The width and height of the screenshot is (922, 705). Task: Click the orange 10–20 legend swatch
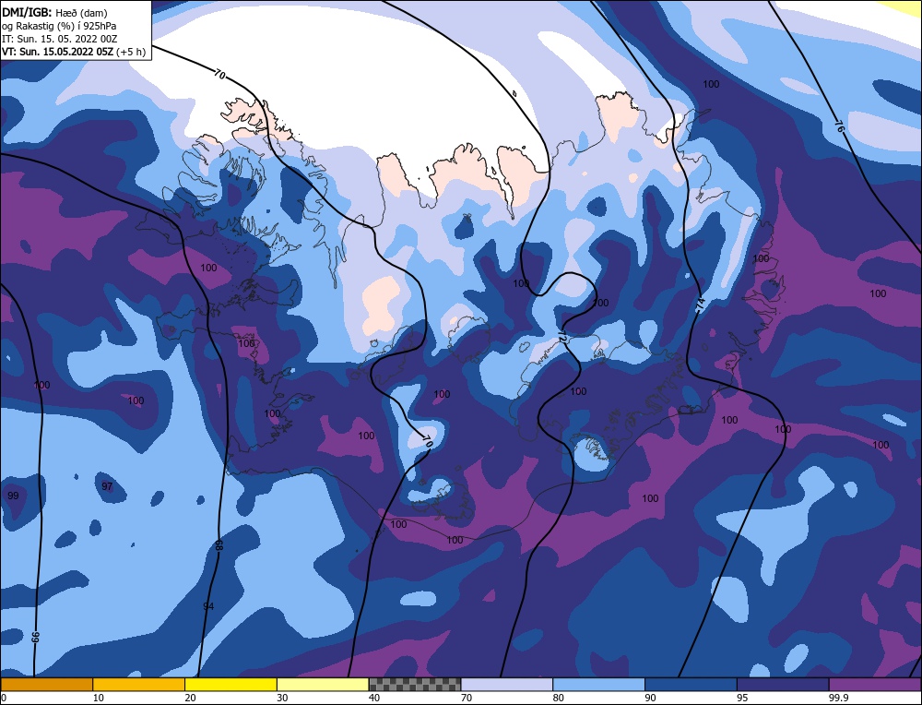139,685
